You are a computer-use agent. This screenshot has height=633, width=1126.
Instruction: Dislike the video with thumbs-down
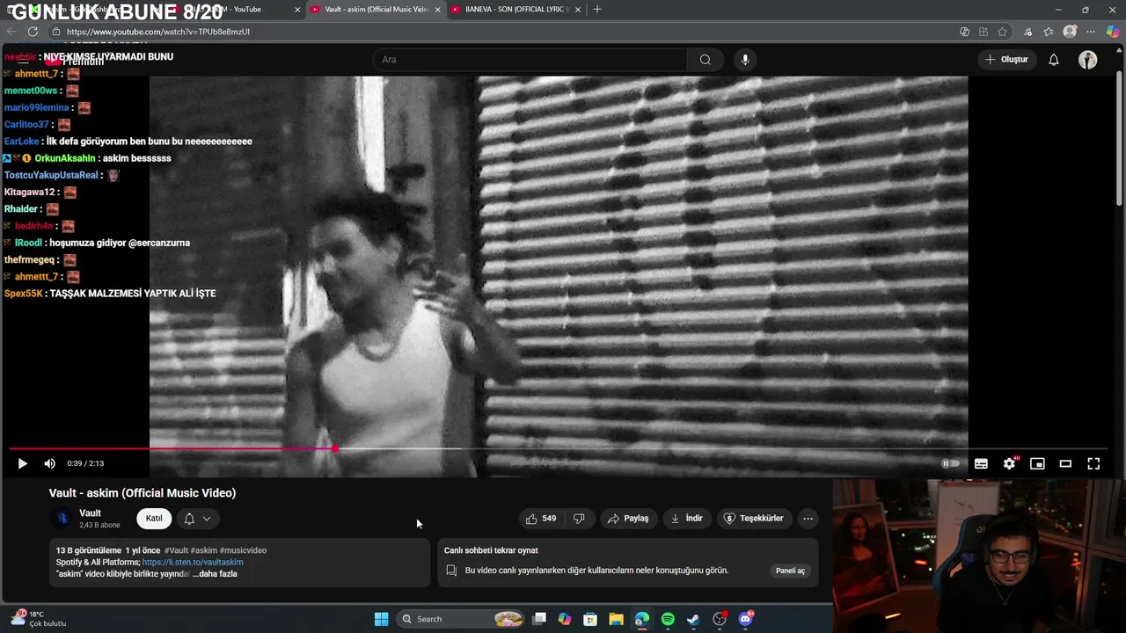pyautogui.click(x=579, y=519)
